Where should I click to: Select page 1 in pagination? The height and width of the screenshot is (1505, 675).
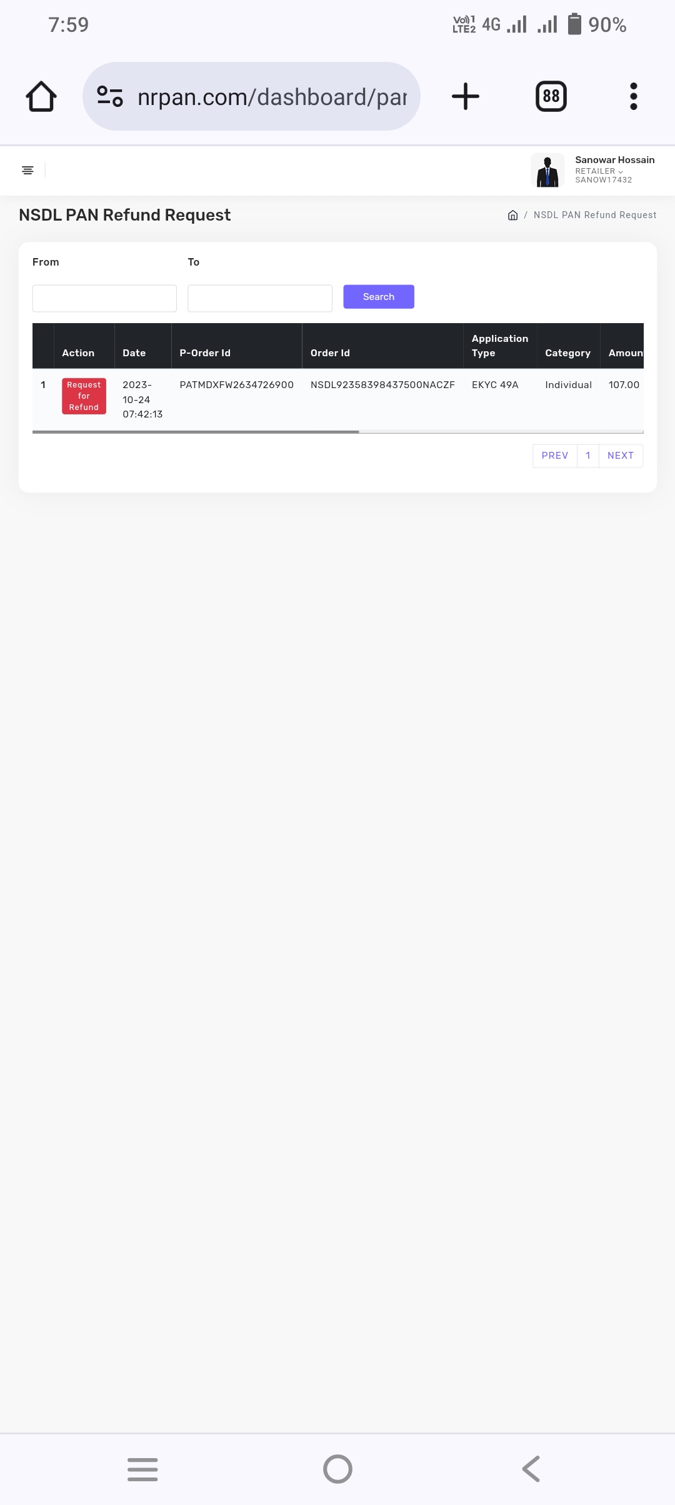coord(588,456)
